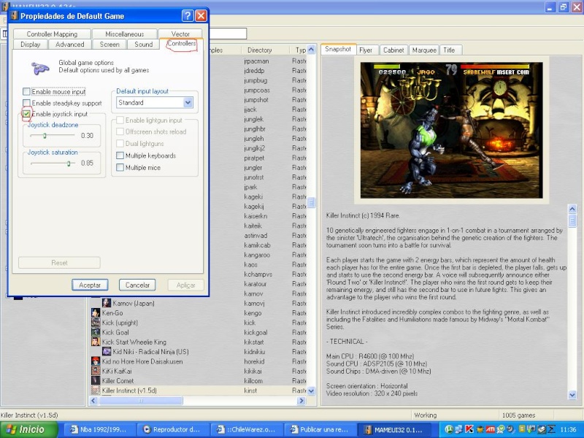Viewport: 584px width, 438px height.
Task: Click the Killer Instinct snapshot image
Action: point(451,131)
